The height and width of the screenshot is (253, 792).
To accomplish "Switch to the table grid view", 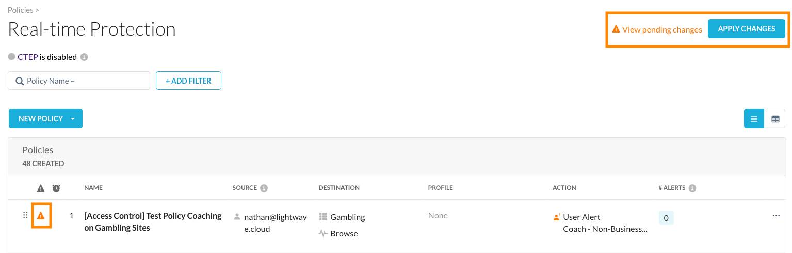I will click(775, 119).
